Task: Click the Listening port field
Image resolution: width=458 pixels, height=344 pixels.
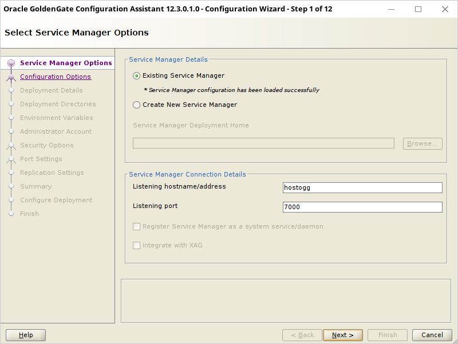Action: [362, 207]
